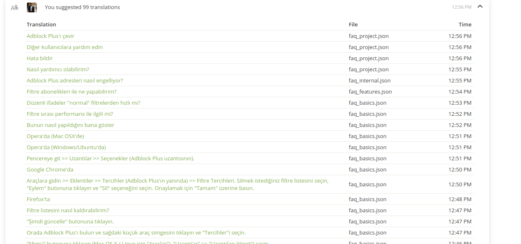This screenshot has height=244, width=521.
Task: Click the 12:56 PM activity timestamp in header
Action: 462,7
